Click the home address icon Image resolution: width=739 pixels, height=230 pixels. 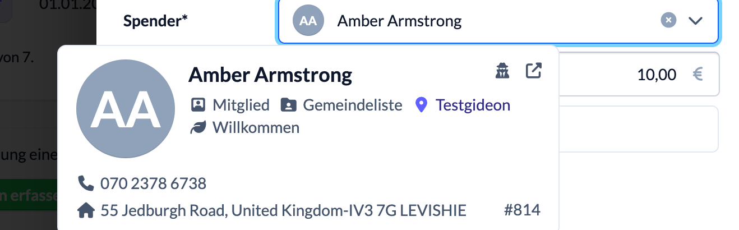click(x=85, y=211)
